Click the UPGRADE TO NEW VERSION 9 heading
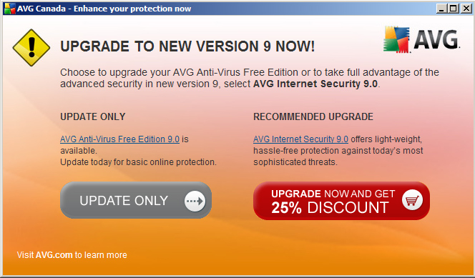475x278 pixels. [187, 46]
